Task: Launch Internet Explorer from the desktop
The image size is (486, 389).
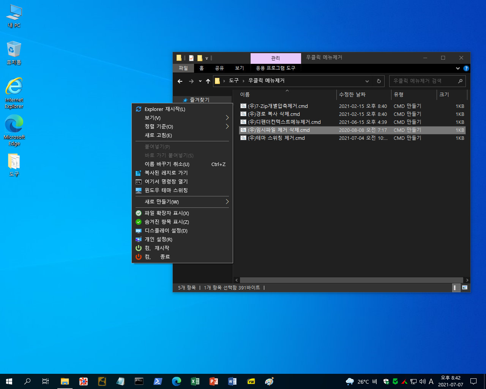Action: 14,93
